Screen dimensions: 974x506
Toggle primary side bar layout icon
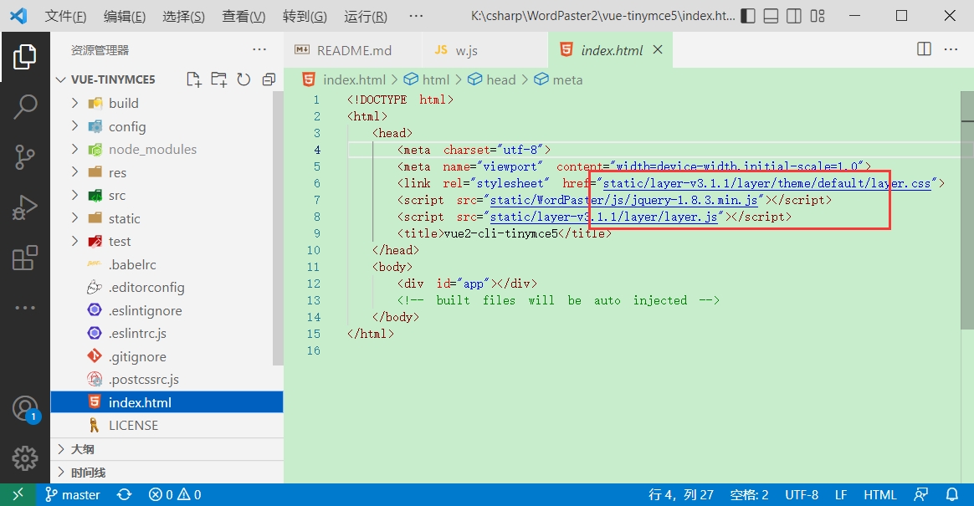pos(749,16)
